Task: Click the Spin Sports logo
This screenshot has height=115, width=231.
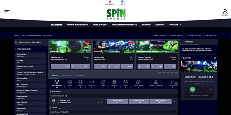Action: (x=116, y=14)
